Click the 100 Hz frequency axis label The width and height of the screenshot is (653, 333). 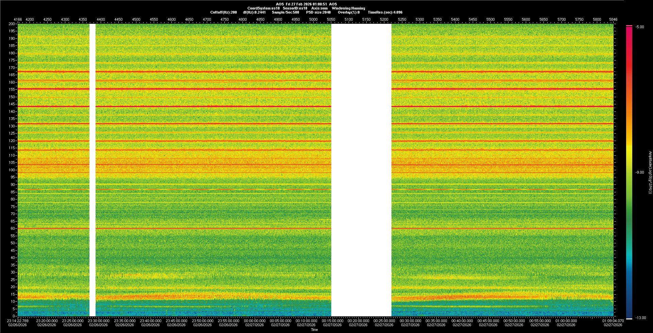tap(12, 170)
